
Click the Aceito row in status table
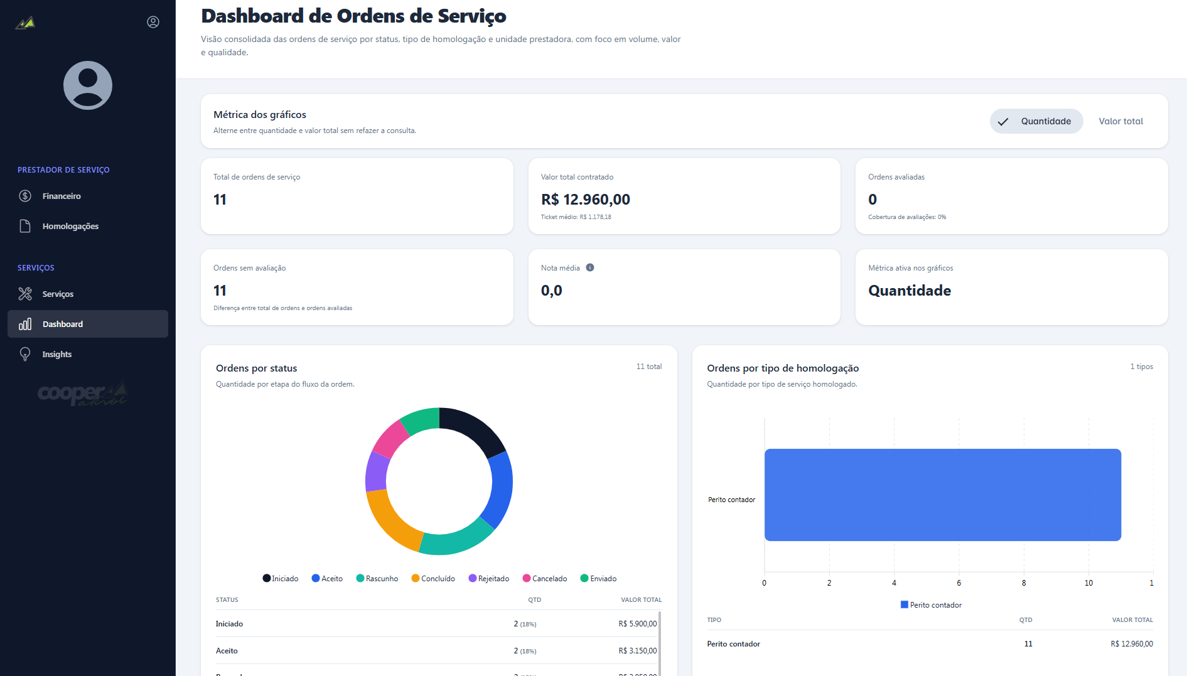436,651
